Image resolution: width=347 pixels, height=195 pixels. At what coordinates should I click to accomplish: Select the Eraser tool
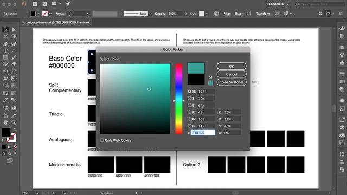(x=14, y=64)
